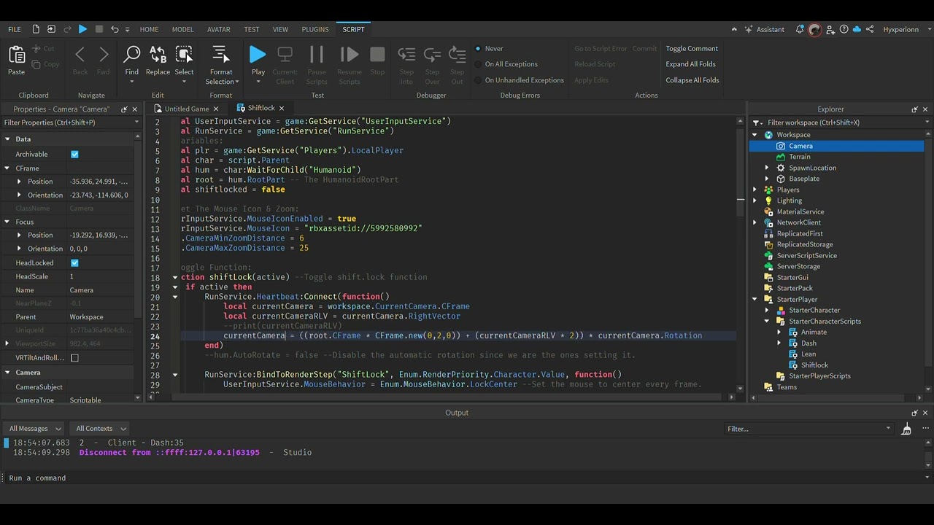The height and width of the screenshot is (525, 934).
Task: Select the Never break option
Action: (x=489, y=49)
